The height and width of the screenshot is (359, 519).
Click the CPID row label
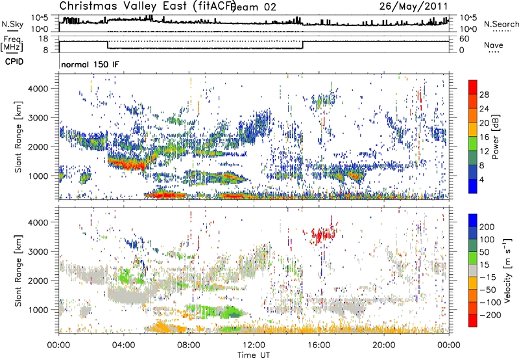[14, 62]
